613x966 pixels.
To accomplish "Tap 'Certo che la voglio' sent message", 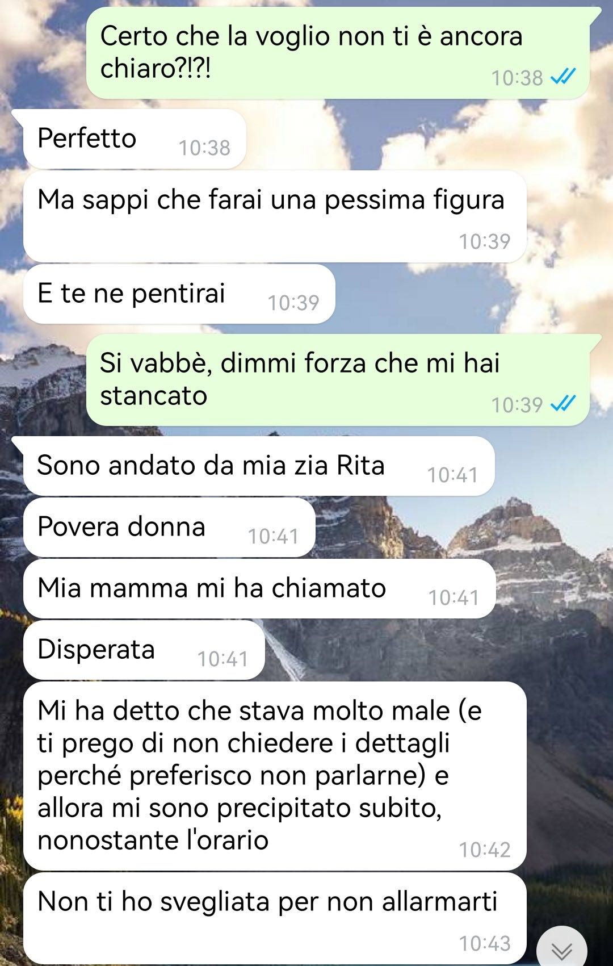I will pyautogui.click(x=338, y=53).
